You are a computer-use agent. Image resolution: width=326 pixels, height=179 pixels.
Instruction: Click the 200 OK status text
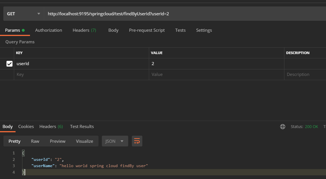pos(312,127)
